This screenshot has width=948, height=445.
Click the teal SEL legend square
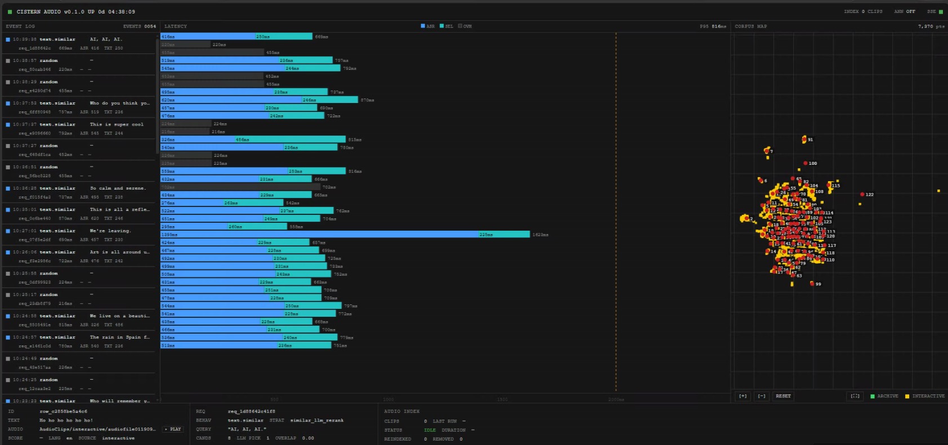click(x=442, y=26)
